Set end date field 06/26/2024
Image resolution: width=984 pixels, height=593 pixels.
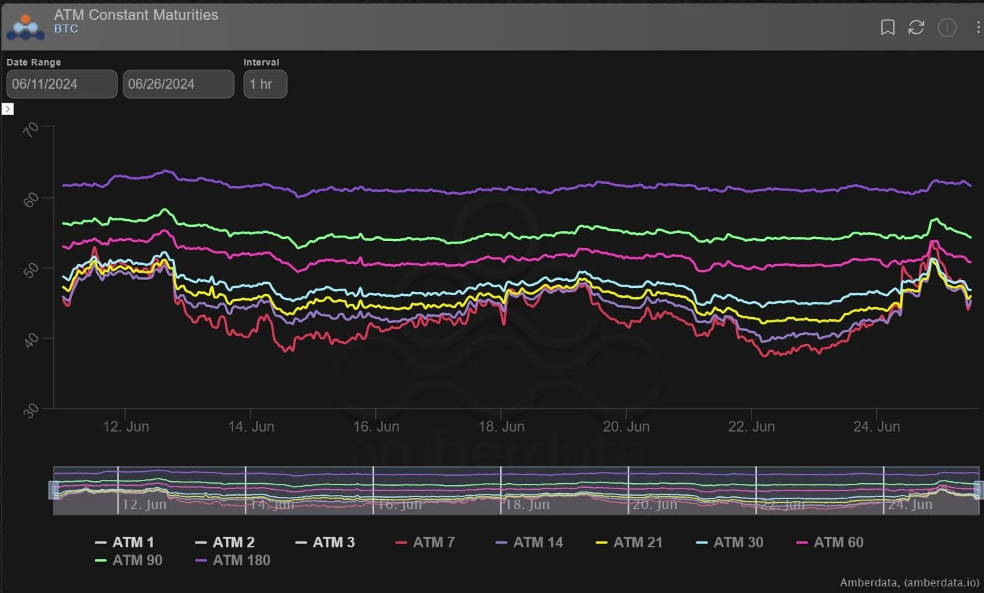(178, 84)
